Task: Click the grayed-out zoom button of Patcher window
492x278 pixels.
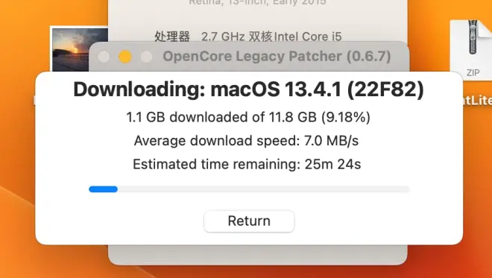Action: (x=146, y=57)
